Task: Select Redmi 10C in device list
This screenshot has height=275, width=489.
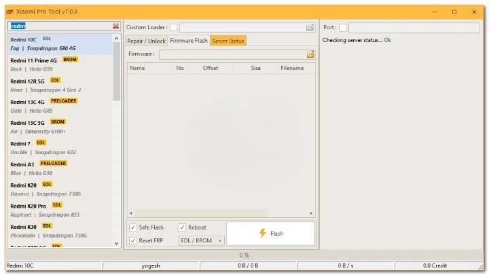Action: point(60,44)
